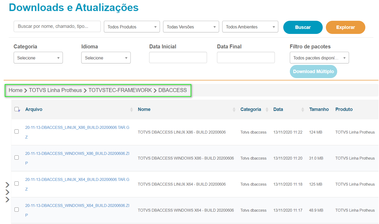Open the Todos Ambientes dropdown
This screenshot has height=224, width=379.
pos(250,27)
